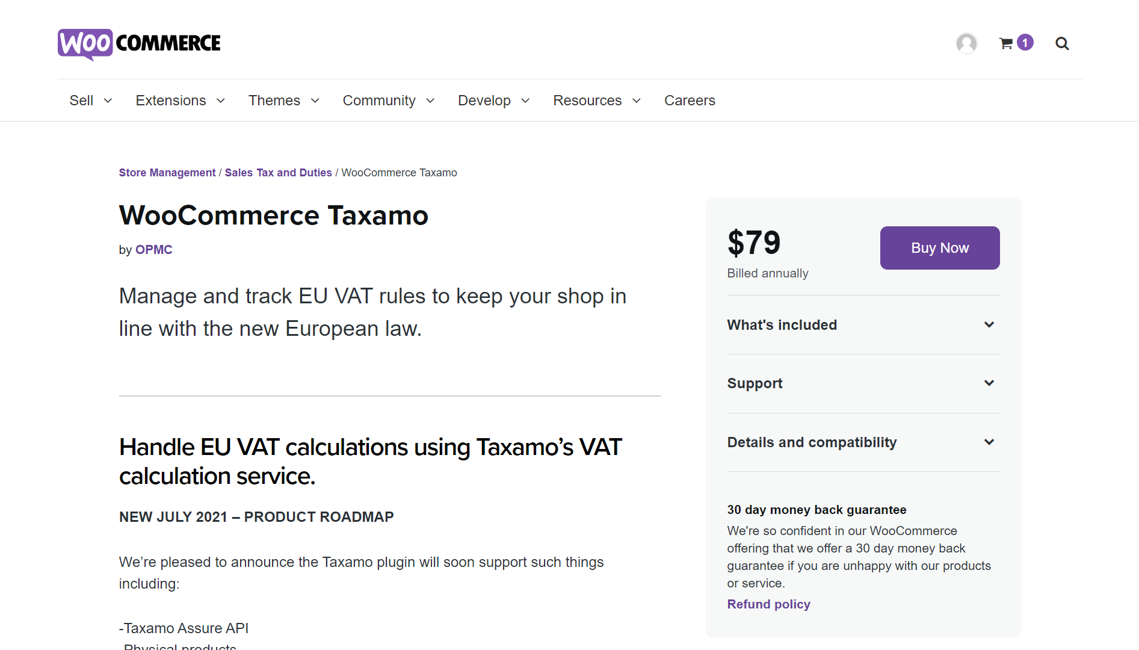Viewport: 1139px width, 650px height.
Task: Expand the What's included section
Action: (x=863, y=325)
